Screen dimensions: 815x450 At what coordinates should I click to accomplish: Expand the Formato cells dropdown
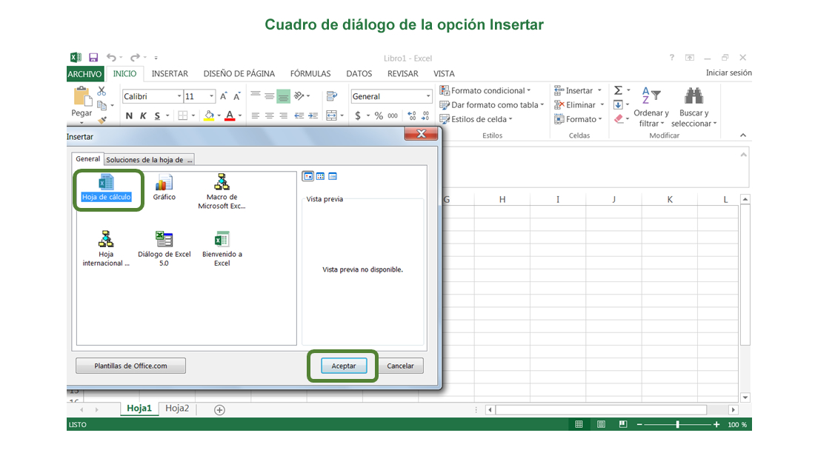600,119
